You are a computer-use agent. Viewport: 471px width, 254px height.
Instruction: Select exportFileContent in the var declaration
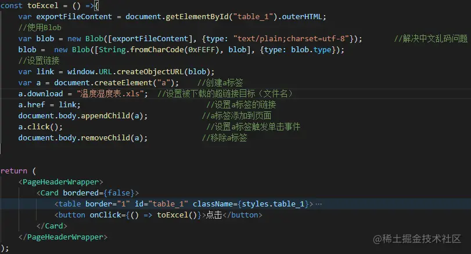[74, 17]
